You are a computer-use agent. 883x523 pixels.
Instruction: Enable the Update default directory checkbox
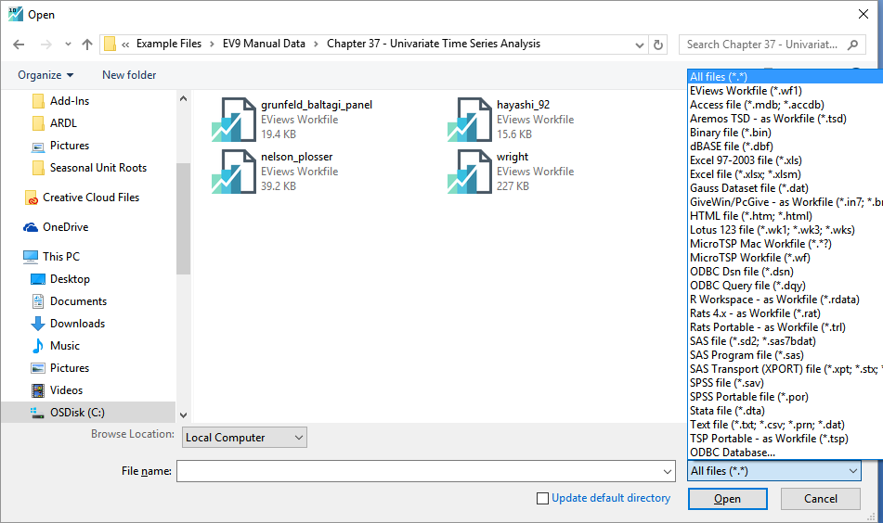point(542,499)
